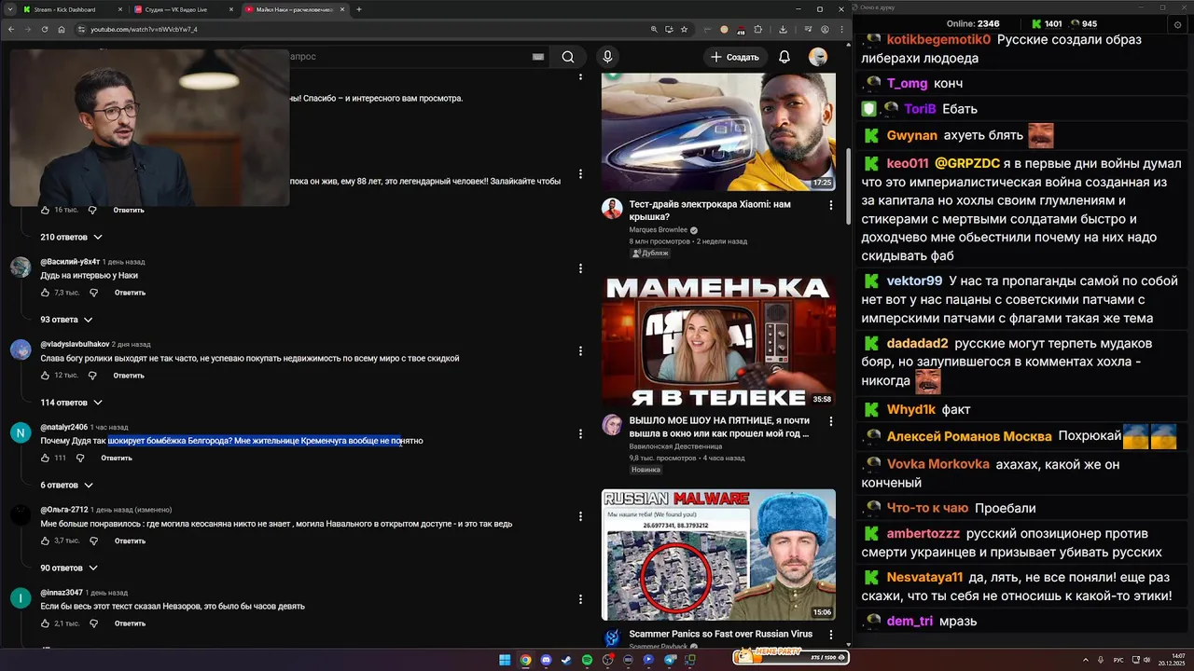Open the on-screen keyboard icon in search box
Image resolution: width=1194 pixels, height=671 pixels.
pyautogui.click(x=538, y=57)
